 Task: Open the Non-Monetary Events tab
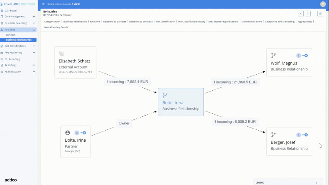coord(56,27)
